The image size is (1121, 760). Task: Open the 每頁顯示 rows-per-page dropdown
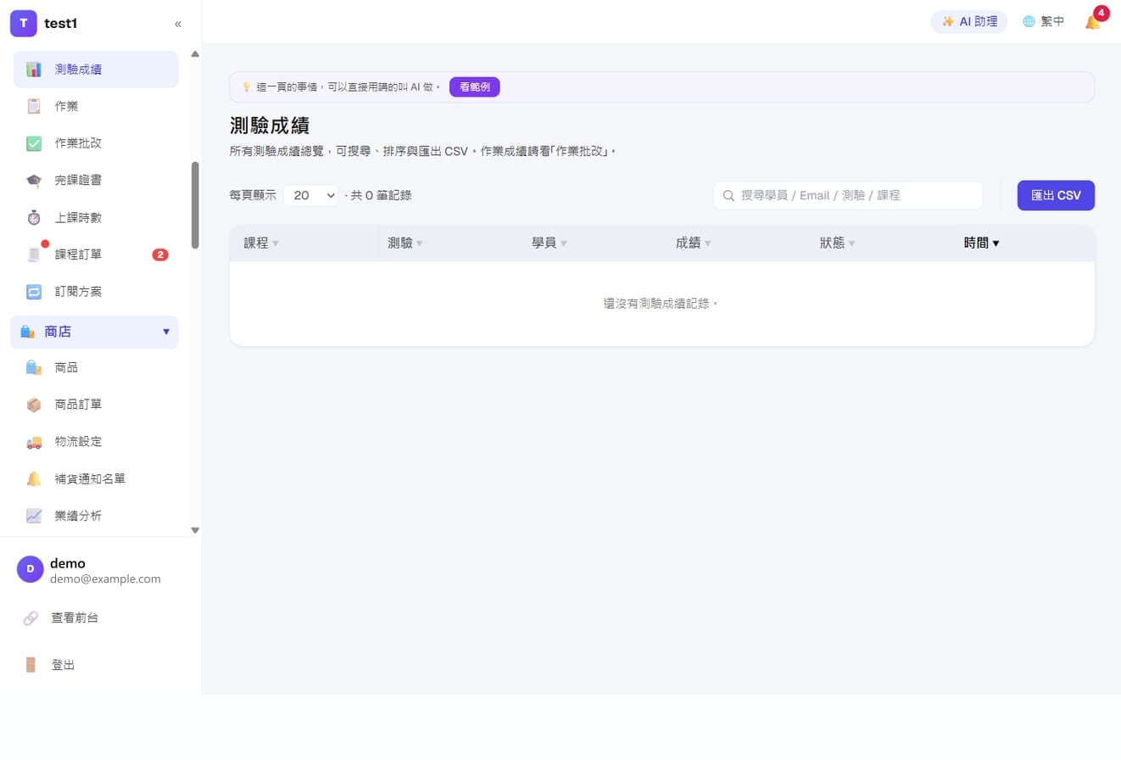310,195
